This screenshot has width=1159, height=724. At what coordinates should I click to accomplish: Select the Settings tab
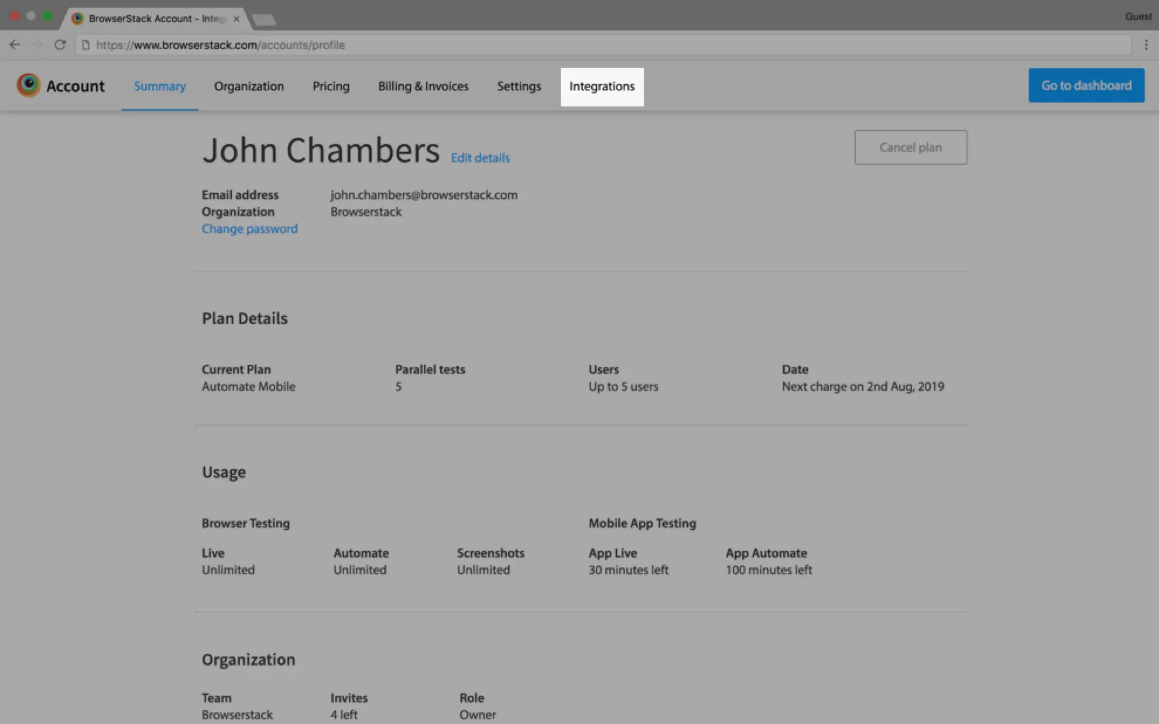519,87
